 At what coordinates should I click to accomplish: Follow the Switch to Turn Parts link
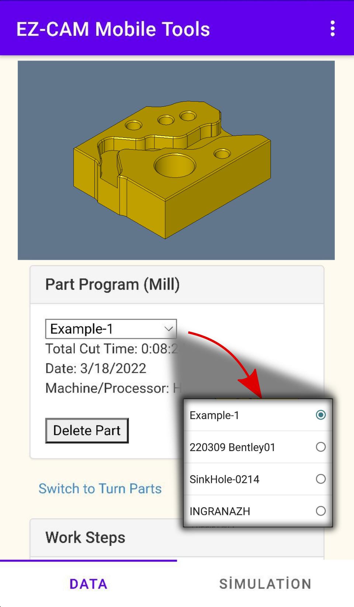pyautogui.click(x=100, y=488)
